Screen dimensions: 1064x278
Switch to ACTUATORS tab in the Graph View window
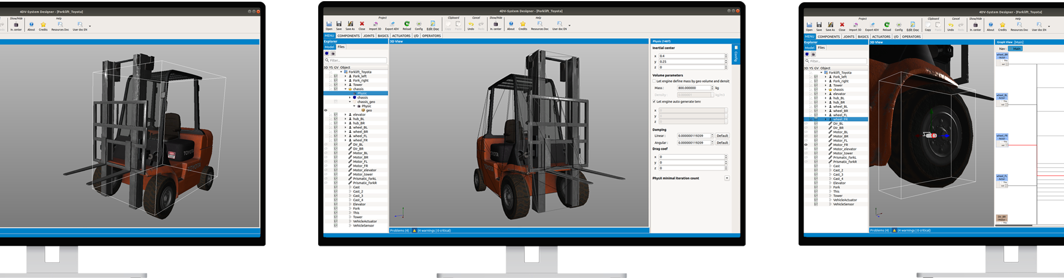tap(881, 37)
